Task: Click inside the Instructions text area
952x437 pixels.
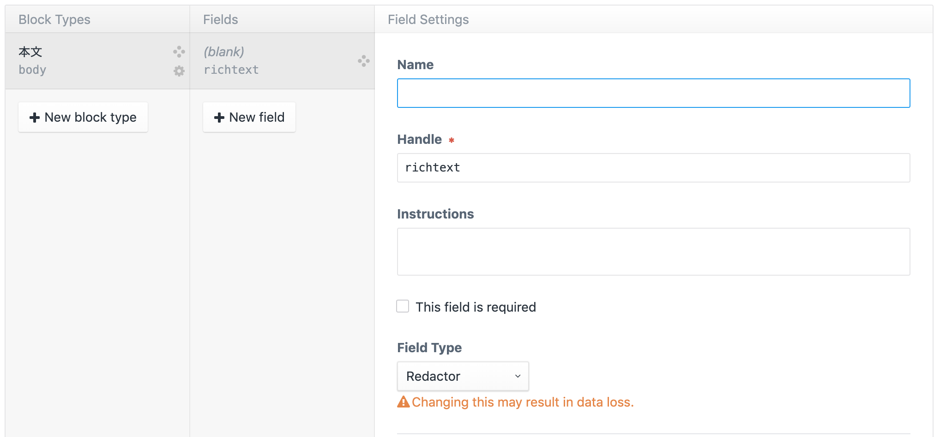Action: [653, 252]
